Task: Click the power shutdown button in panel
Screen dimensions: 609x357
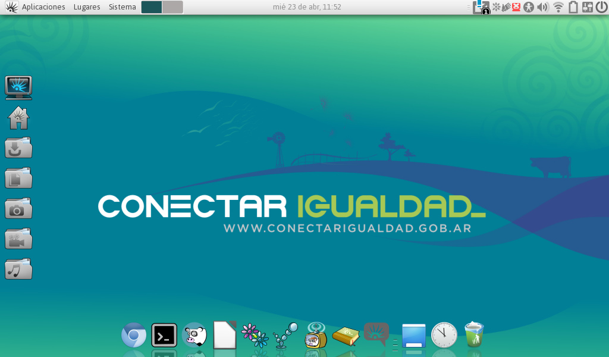Action: (601, 7)
